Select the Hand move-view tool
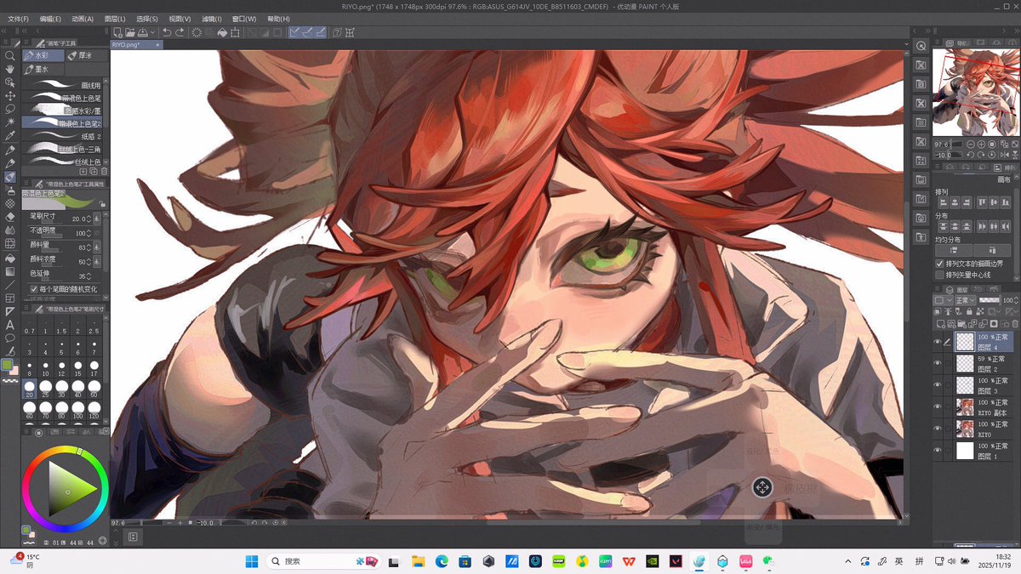1021x574 pixels. pos(10,69)
